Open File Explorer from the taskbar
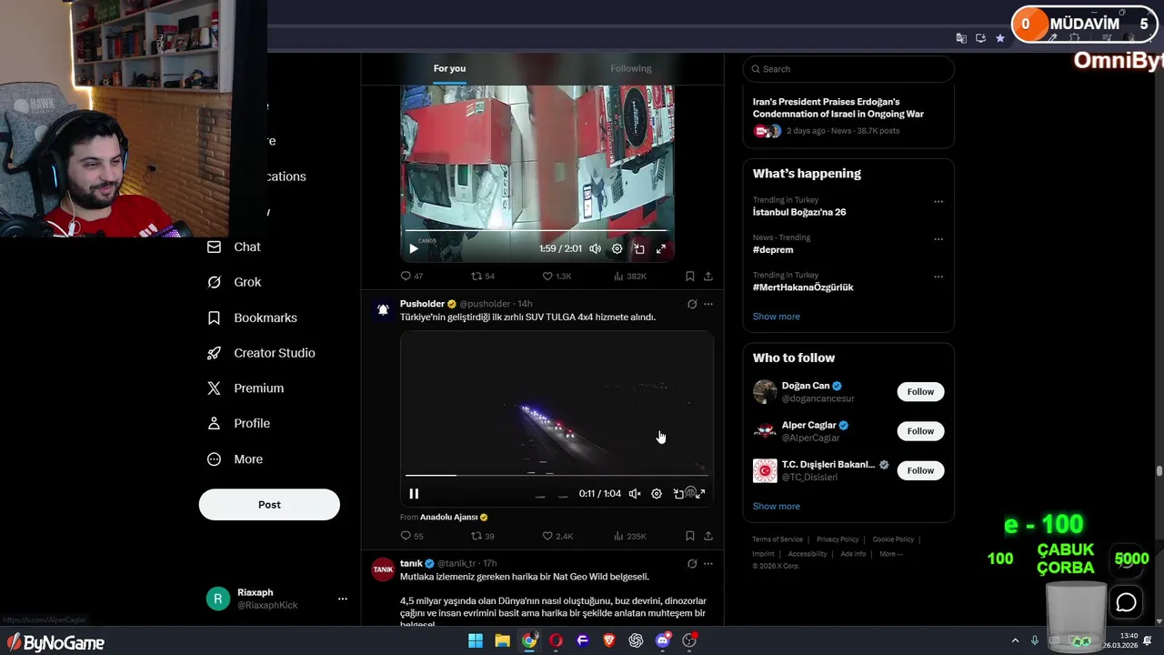 click(x=502, y=640)
